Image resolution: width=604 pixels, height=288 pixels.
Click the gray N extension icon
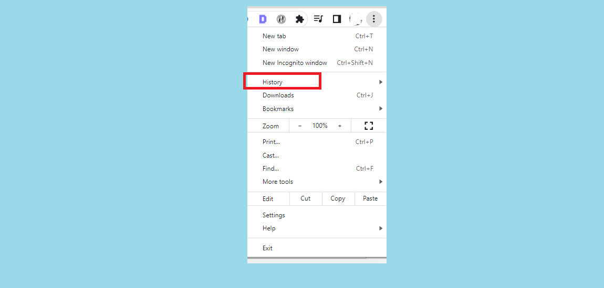281,19
